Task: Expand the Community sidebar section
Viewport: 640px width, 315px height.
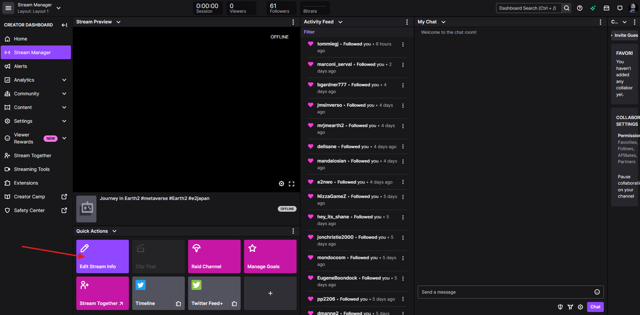Action: [x=64, y=94]
